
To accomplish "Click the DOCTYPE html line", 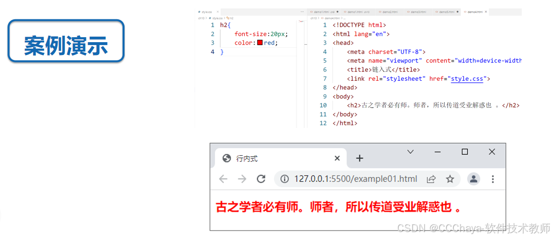I will pos(359,25).
